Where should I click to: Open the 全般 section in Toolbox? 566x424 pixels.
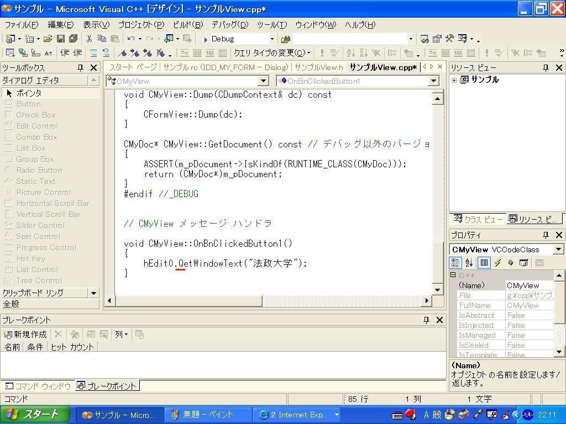(x=50, y=304)
